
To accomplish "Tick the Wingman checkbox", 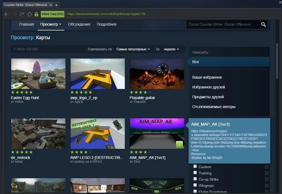I will click(195, 185).
